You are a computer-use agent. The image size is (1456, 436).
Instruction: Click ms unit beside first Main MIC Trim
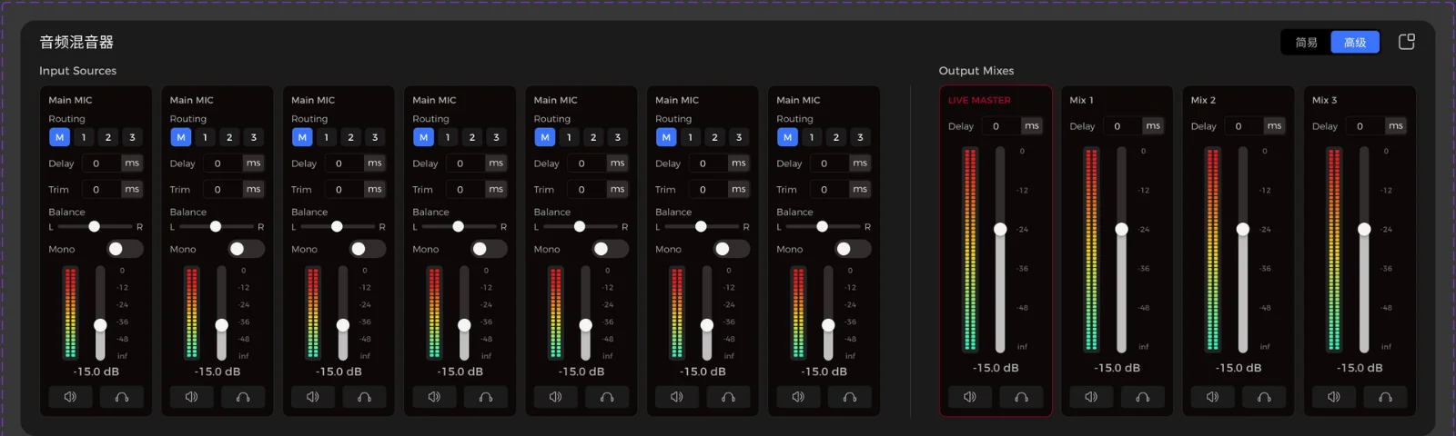(x=132, y=189)
